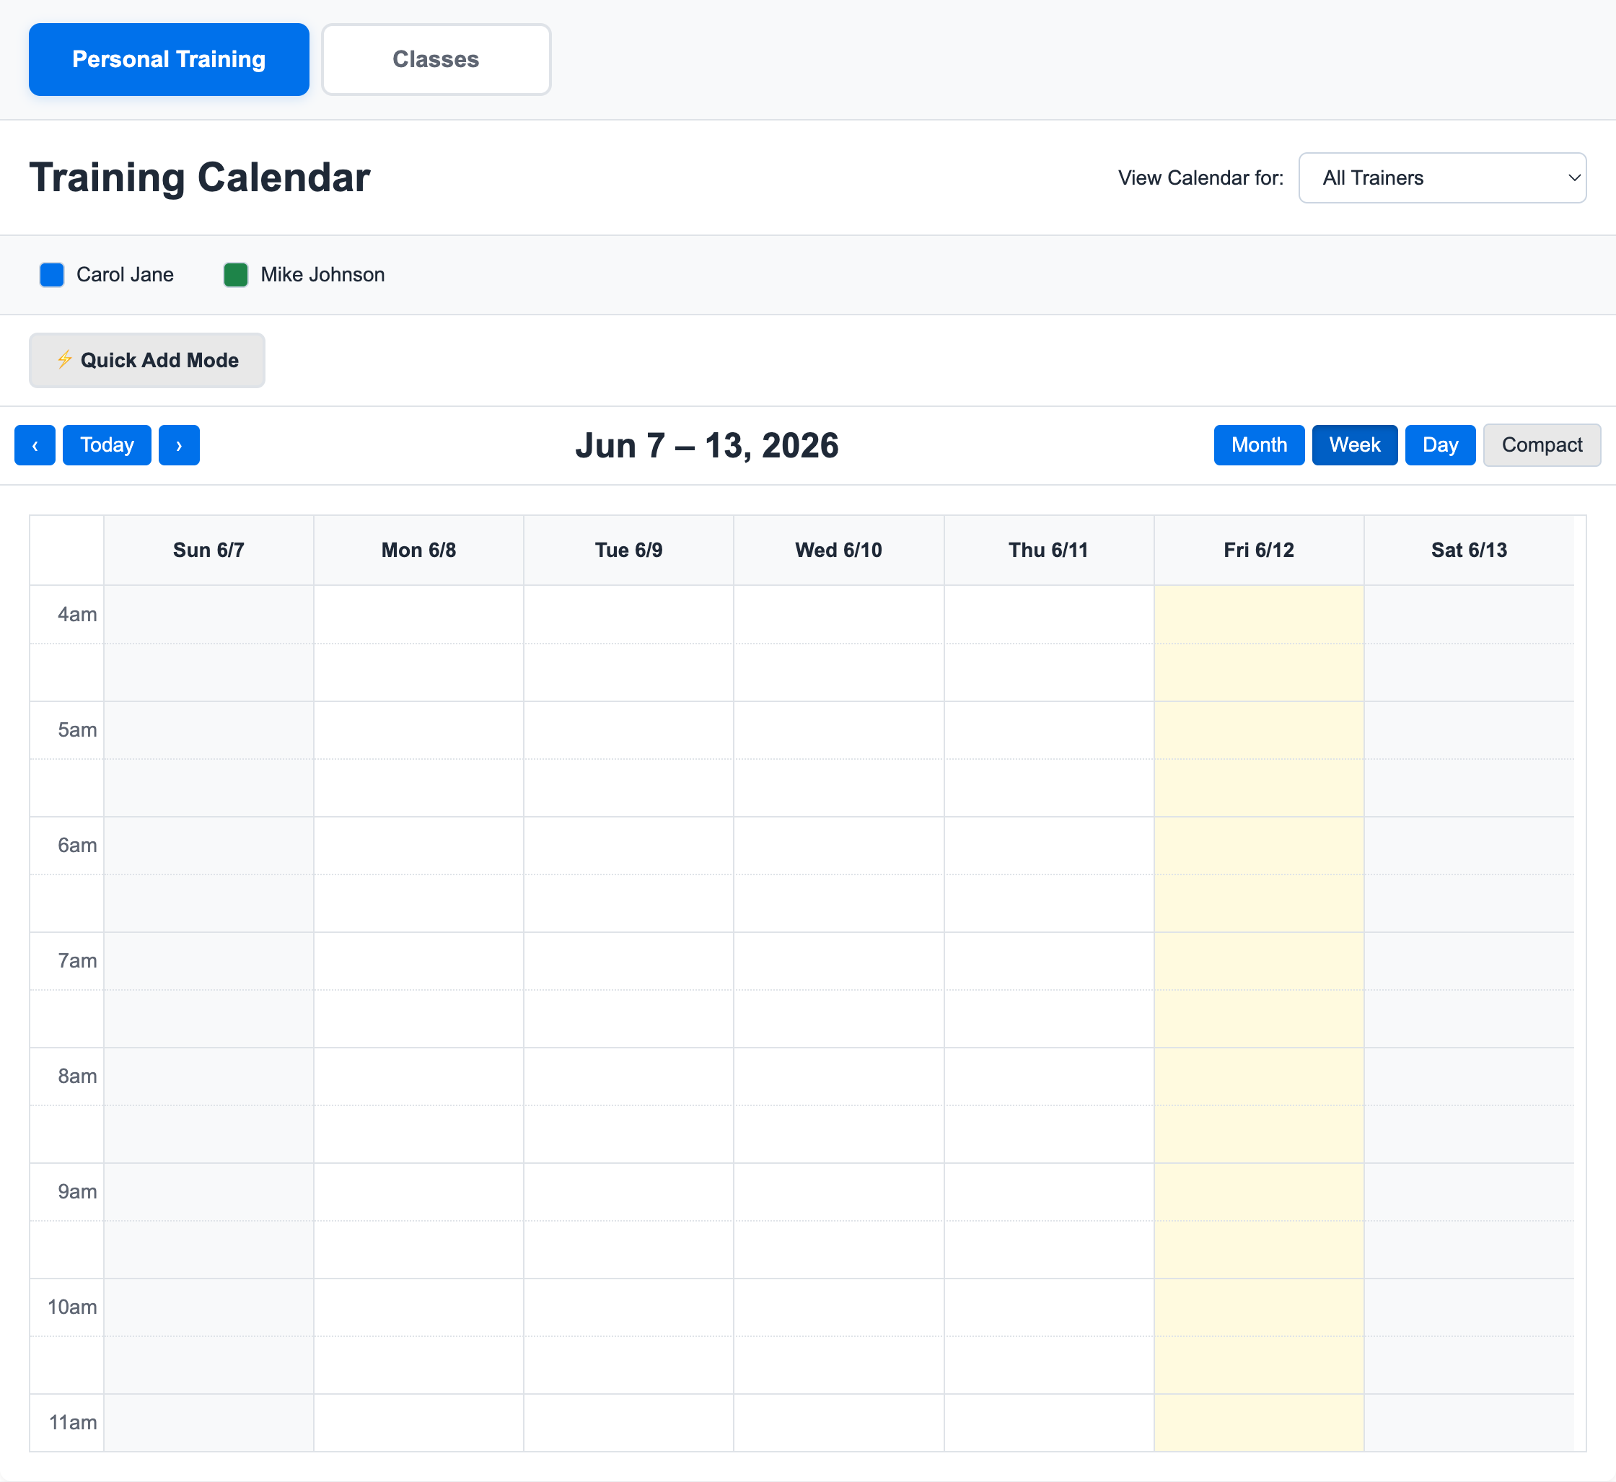Image resolution: width=1616 pixels, height=1482 pixels.
Task: Click the View Calendar for label
Action: pyautogui.click(x=1200, y=178)
